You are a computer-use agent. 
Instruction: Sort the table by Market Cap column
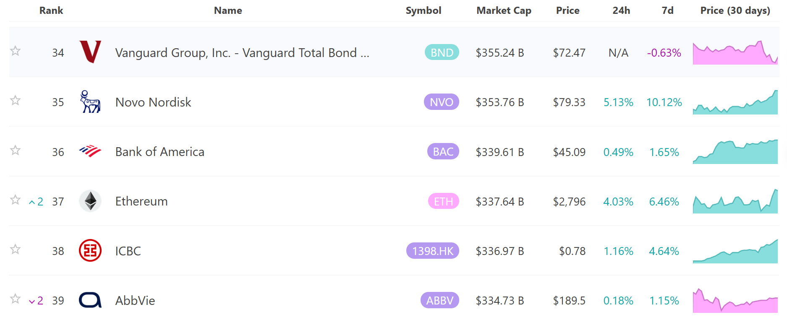[x=504, y=10]
